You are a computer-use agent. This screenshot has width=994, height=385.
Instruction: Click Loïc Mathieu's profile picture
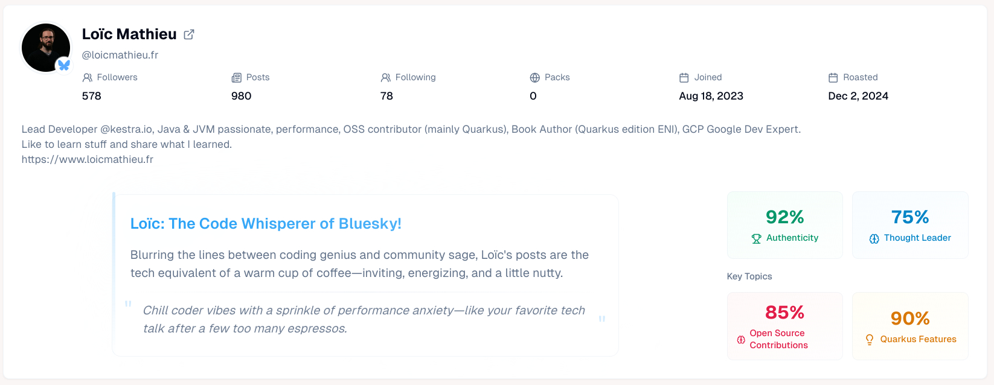(x=45, y=48)
